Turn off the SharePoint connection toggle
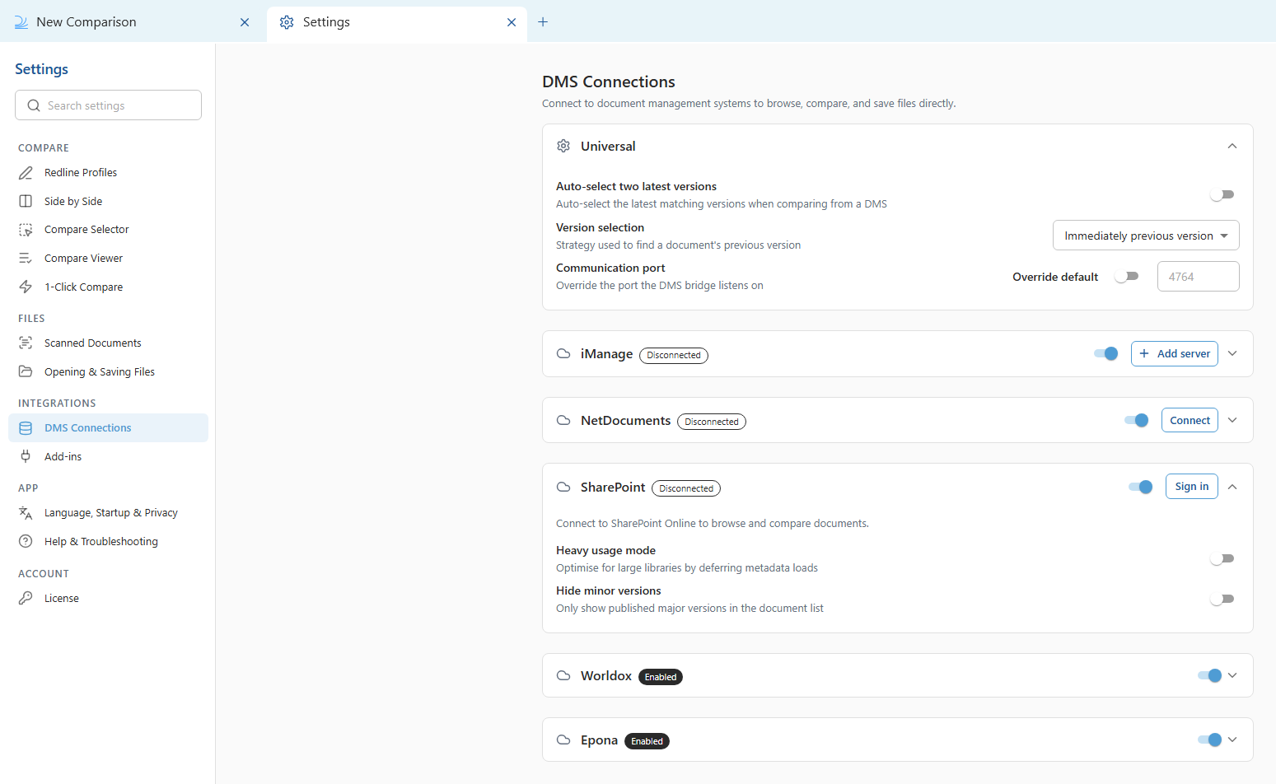This screenshot has width=1276, height=784. click(1140, 487)
